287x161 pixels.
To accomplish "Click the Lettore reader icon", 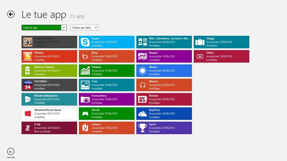I will tap(85, 128).
